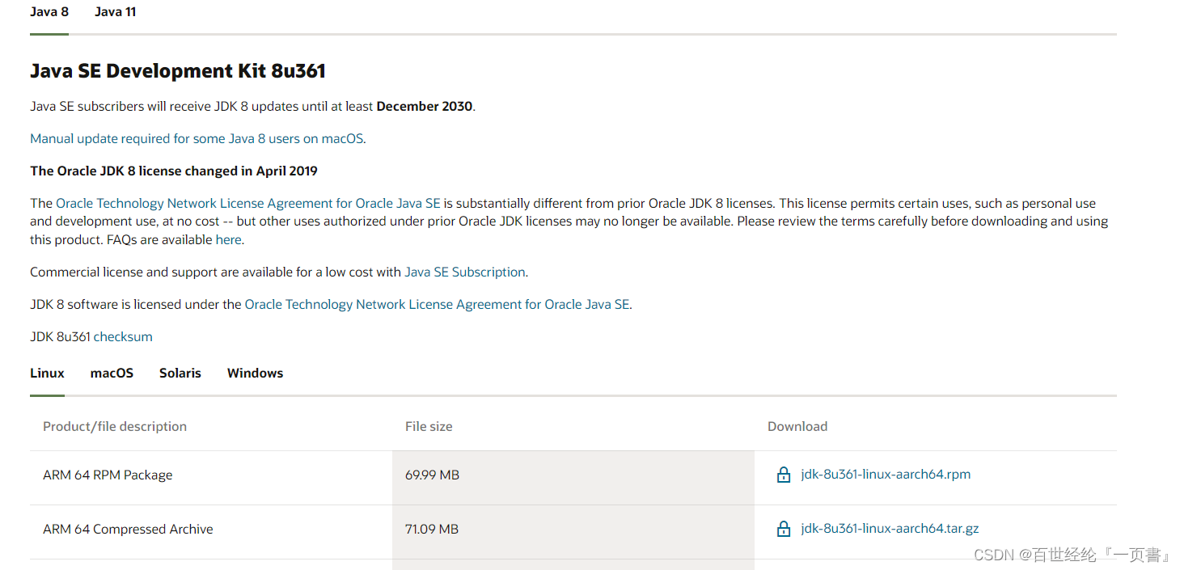This screenshot has height=570, width=1180.
Task: Select the macOS platform tab
Action: (x=112, y=373)
